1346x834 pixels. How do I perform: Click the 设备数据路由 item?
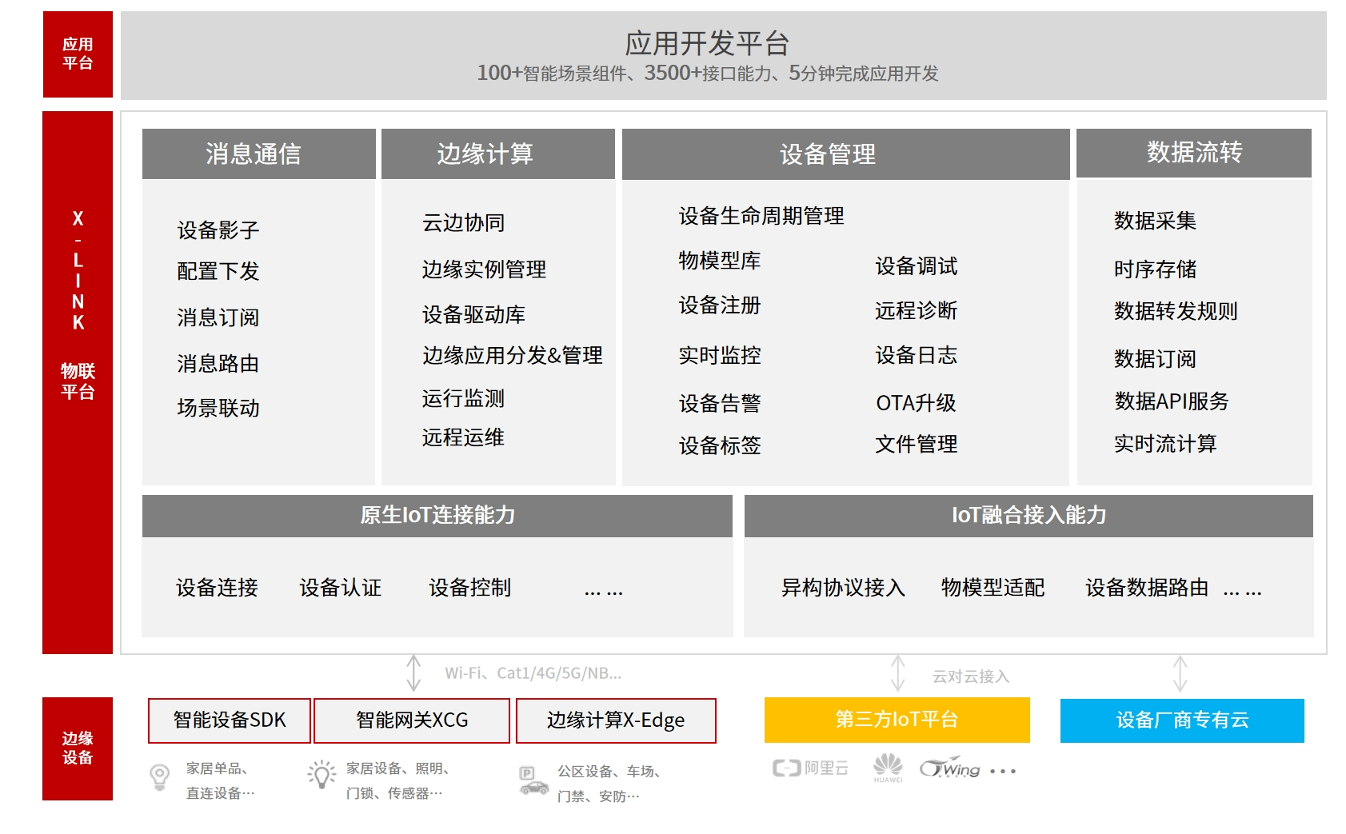[1147, 588]
